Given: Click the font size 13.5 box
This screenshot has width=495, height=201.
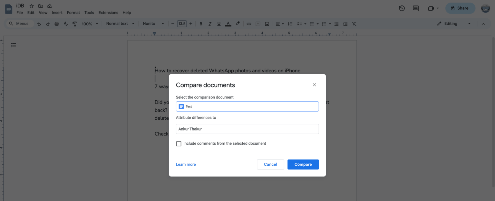Looking at the screenshot, I should 182,23.
